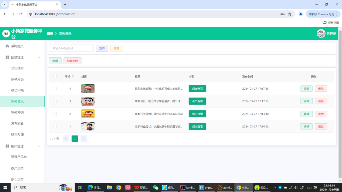Reload the page with refresh icon
The width and height of the screenshot is (342, 192).
21,14
